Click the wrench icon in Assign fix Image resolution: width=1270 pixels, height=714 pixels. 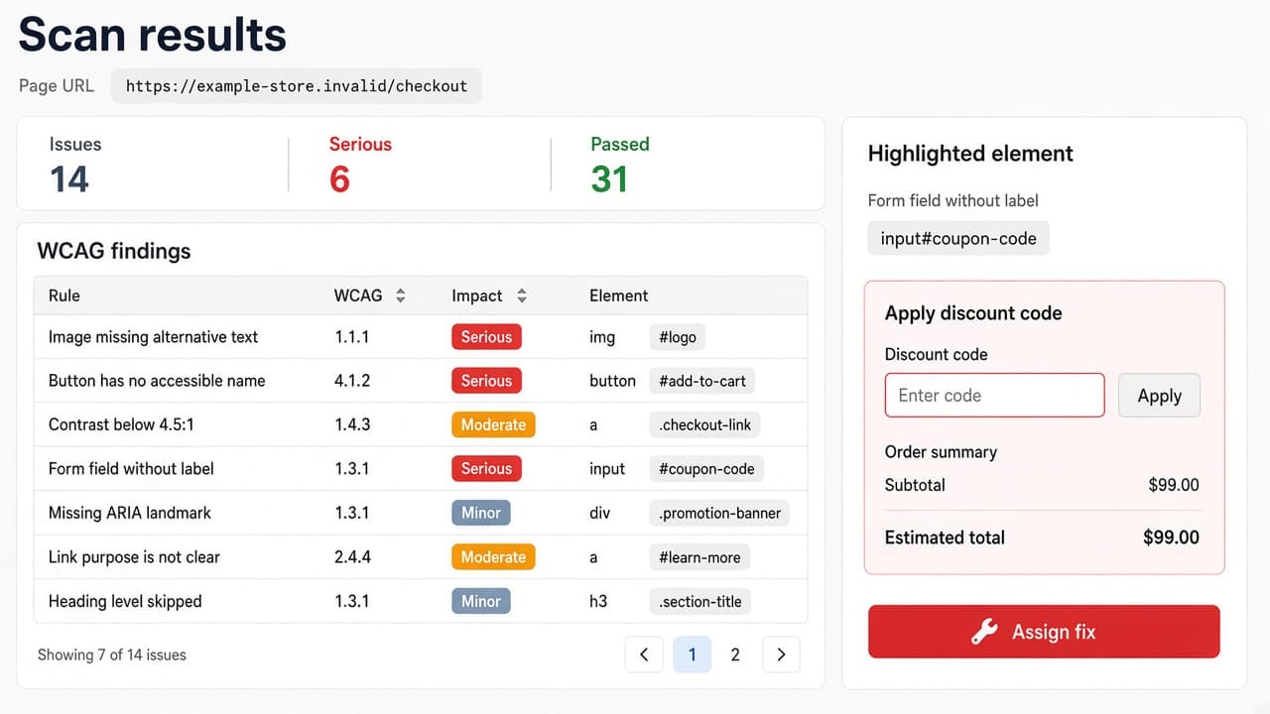pos(984,632)
